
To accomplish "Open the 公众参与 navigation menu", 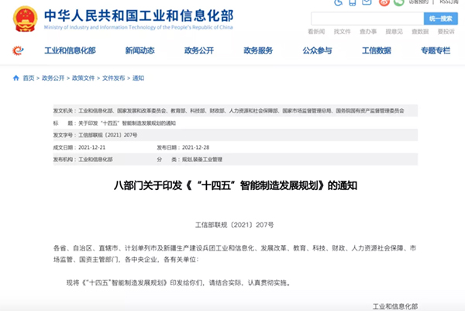I will point(317,50).
